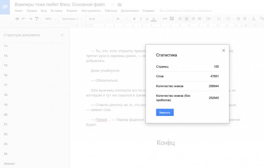This screenshot has width=264, height=168.
Task: Open the Правка menu
Action: click(x=32, y=11)
